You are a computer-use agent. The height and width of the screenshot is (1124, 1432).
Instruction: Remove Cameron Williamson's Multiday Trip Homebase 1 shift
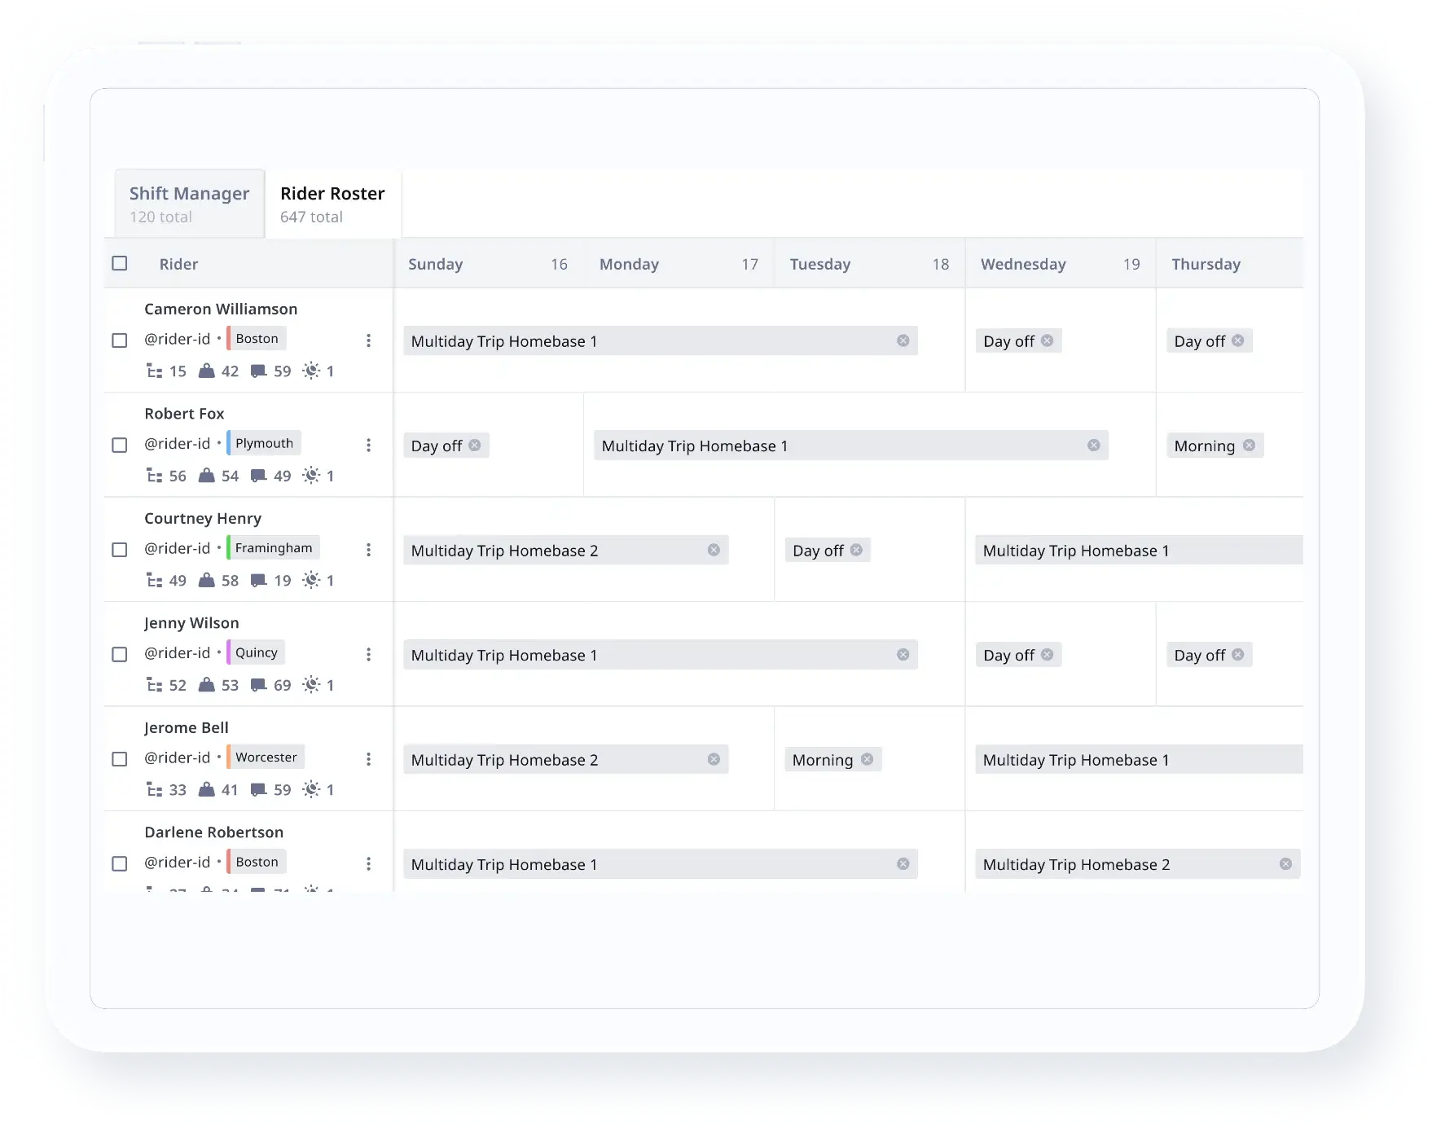903,340
